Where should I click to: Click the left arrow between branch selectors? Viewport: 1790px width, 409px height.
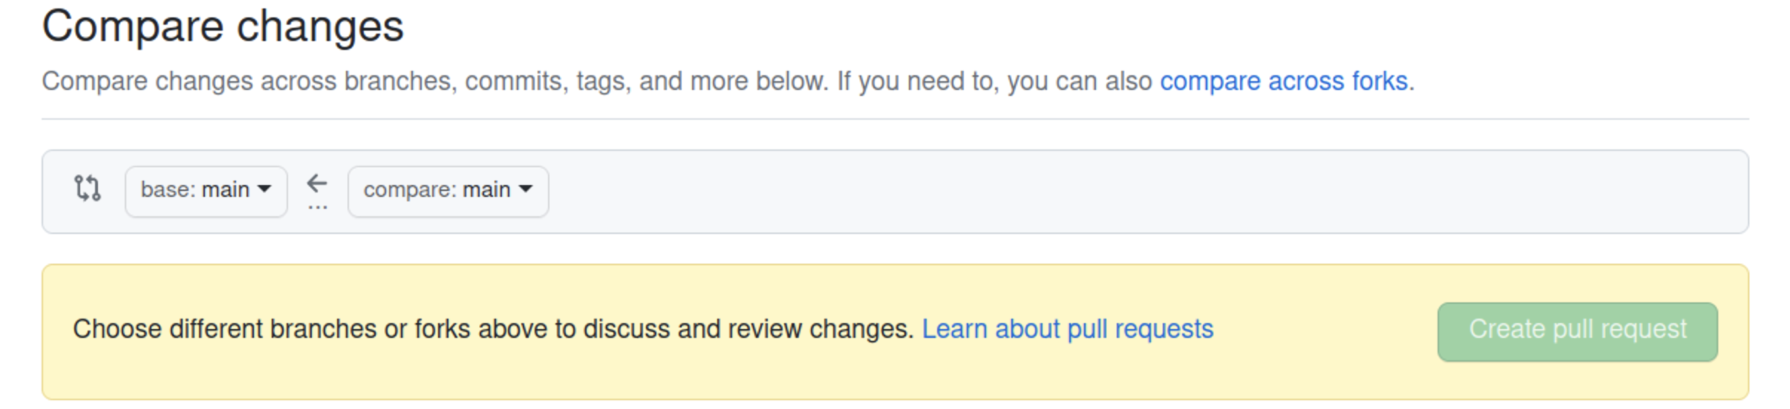tap(317, 183)
